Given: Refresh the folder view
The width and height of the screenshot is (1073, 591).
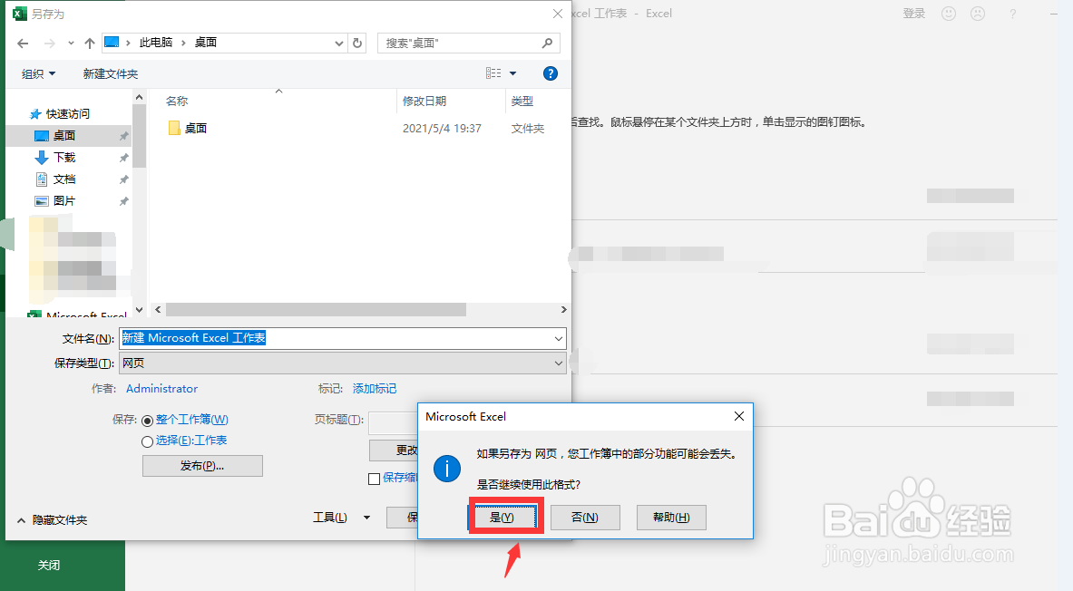Looking at the screenshot, I should coord(357,44).
